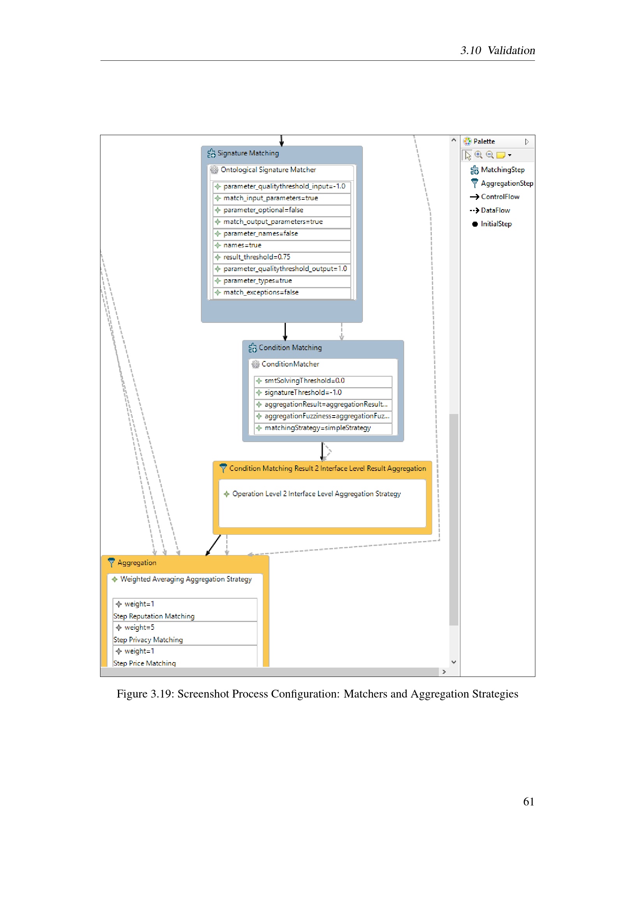Select the Signature Matching step header
The height and width of the screenshot is (911, 644).
tap(243, 153)
